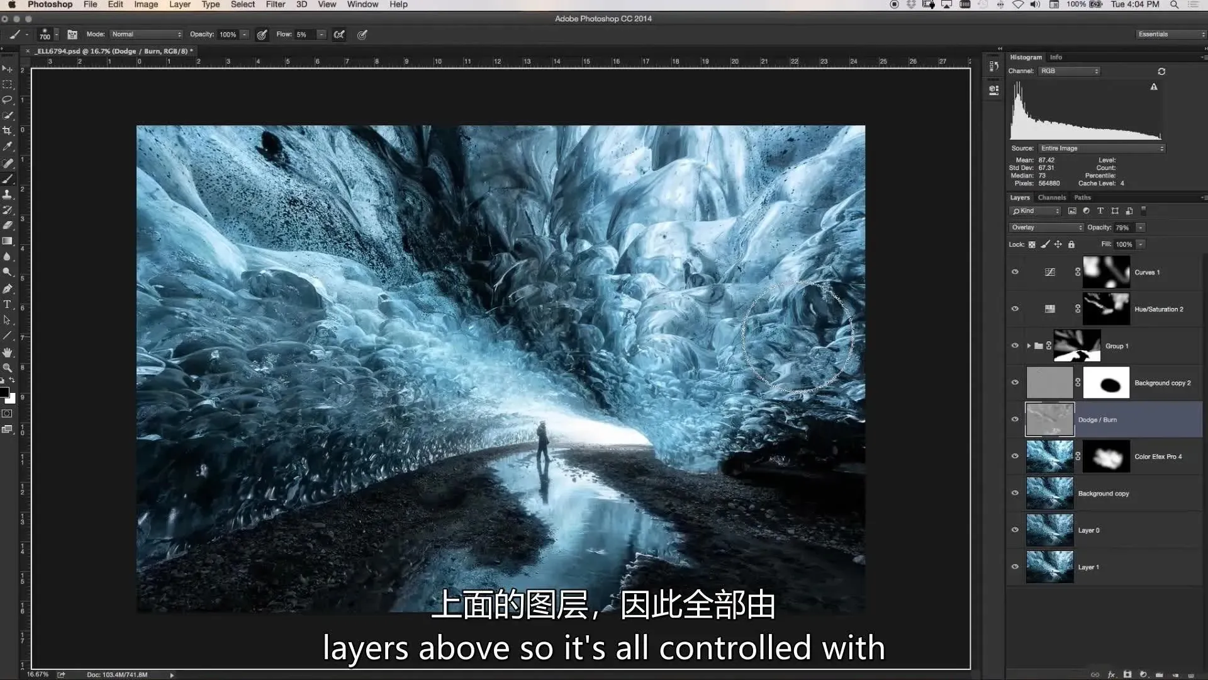1208x680 pixels.
Task: Select the Crop tool
Action: tap(8, 131)
